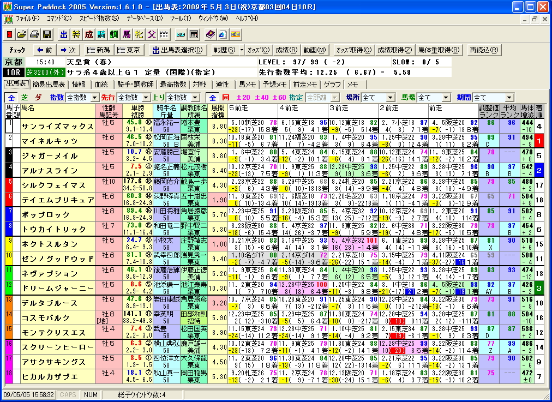552x402 pixels.
Task: Click the blue 出 icon in the top toolbar
Action: pos(64,34)
